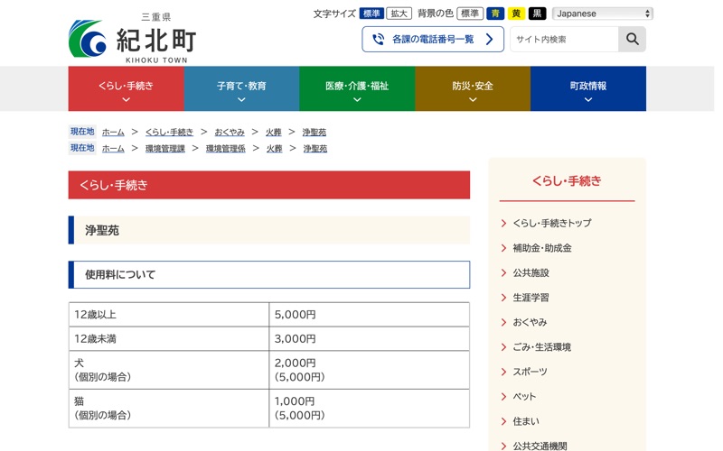Choose the 黄 yellow background color

(516, 14)
